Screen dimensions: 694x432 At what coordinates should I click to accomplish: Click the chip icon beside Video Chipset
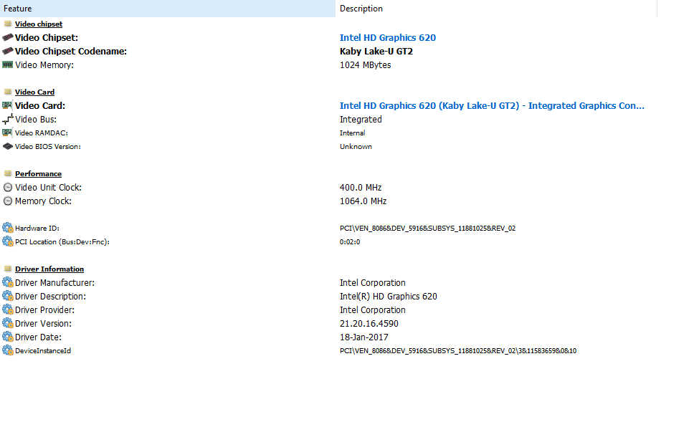pyautogui.click(x=7, y=37)
